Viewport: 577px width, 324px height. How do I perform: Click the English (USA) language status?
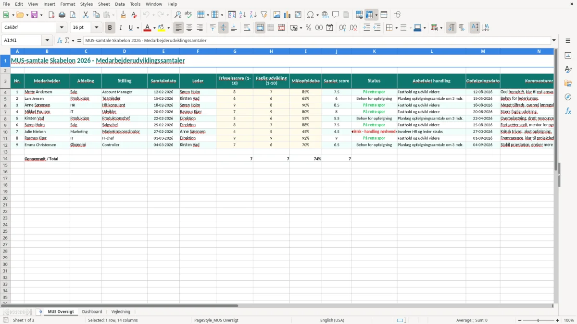[332, 320]
